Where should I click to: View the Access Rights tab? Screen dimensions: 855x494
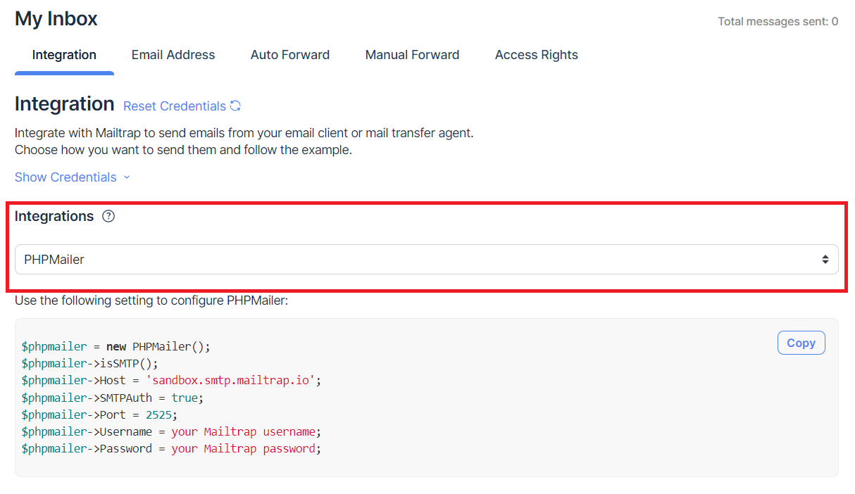pyautogui.click(x=537, y=55)
